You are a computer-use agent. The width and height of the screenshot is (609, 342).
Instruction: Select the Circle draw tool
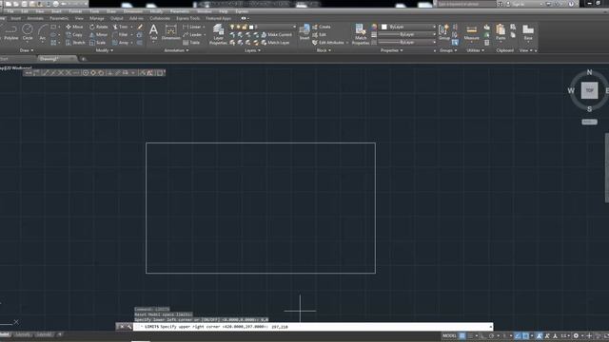(28, 32)
